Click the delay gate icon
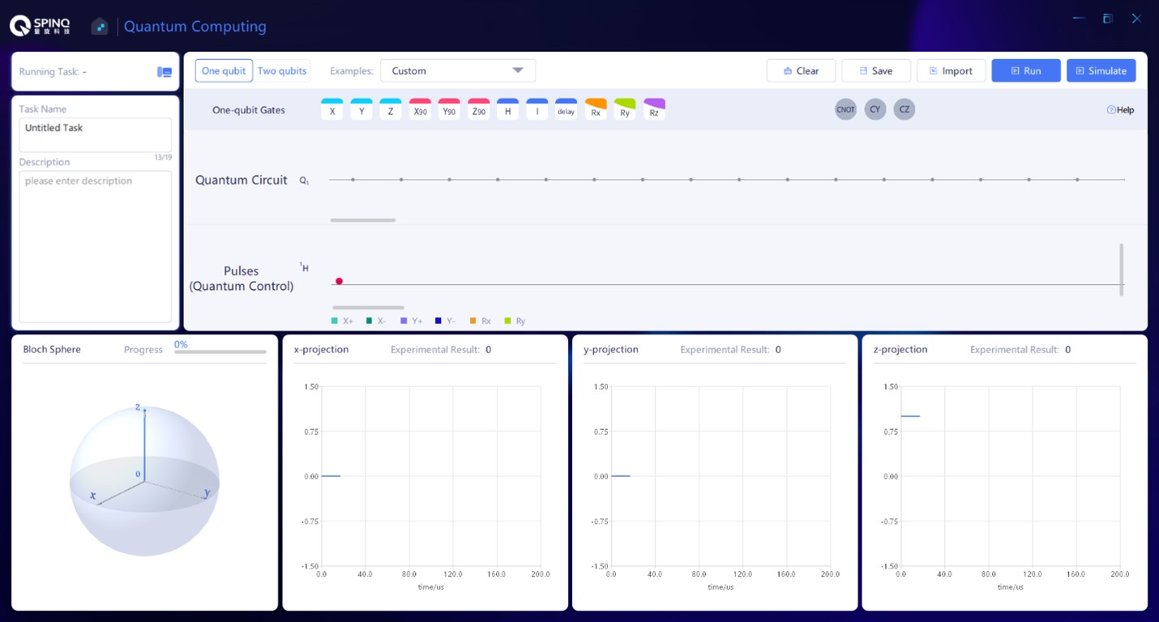Screen dimensions: 1159x622 pos(566,110)
